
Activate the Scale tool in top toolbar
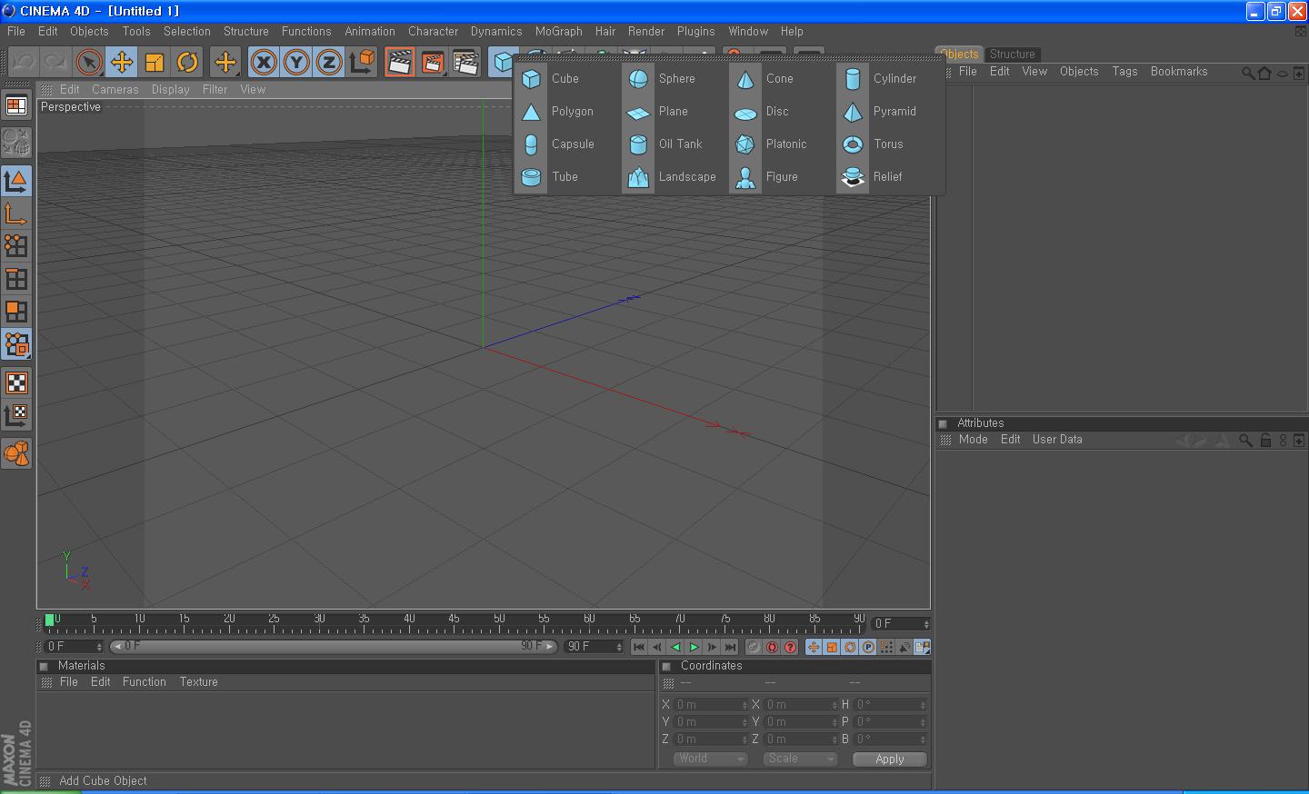154,62
